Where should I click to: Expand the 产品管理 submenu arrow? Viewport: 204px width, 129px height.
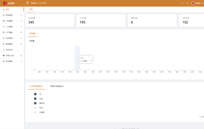coord(21,21)
